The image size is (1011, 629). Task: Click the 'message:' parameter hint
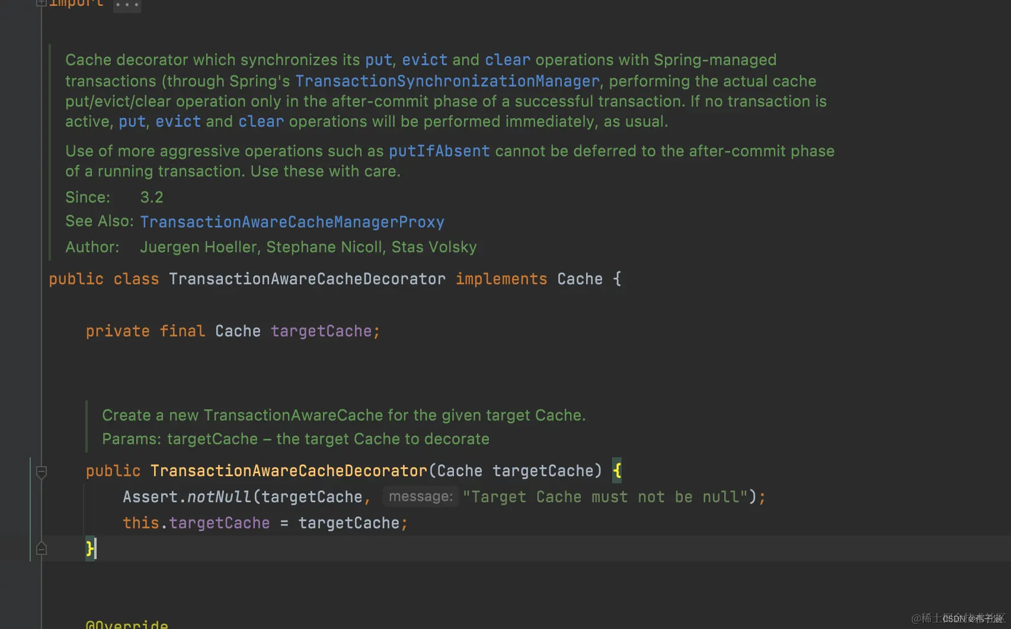click(421, 496)
